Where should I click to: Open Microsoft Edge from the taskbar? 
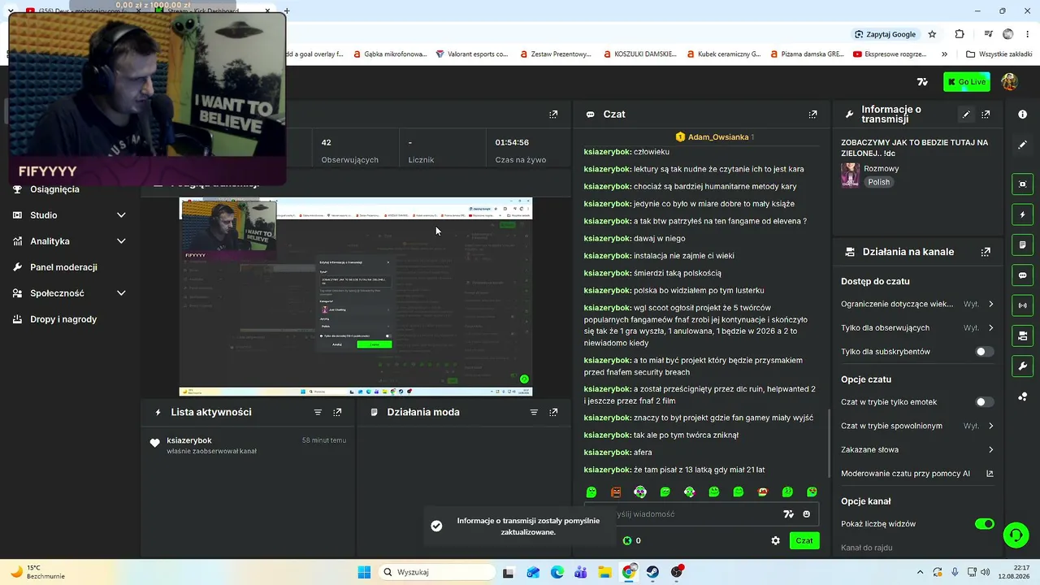click(x=557, y=572)
